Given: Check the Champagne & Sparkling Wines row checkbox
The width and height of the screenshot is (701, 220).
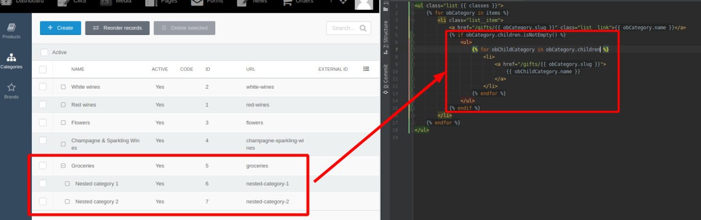Looking at the screenshot, I should coord(43,141).
